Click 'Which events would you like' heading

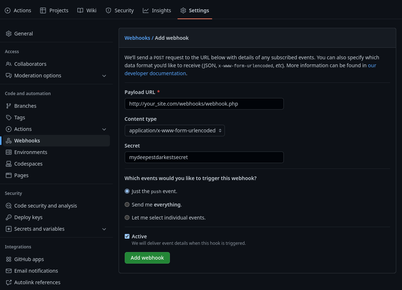[191, 178]
